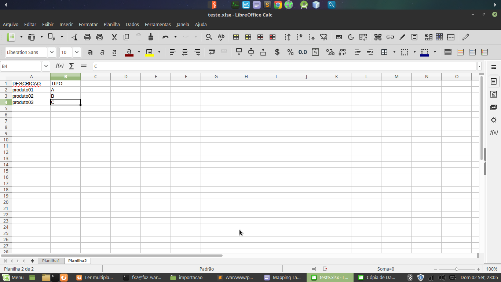The height and width of the screenshot is (282, 501).
Task: Open Print Preview from the toolbar
Action: tap(99, 37)
